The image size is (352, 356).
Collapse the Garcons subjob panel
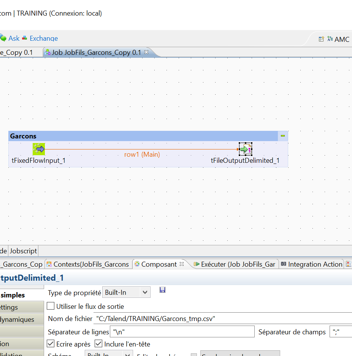coord(282,136)
